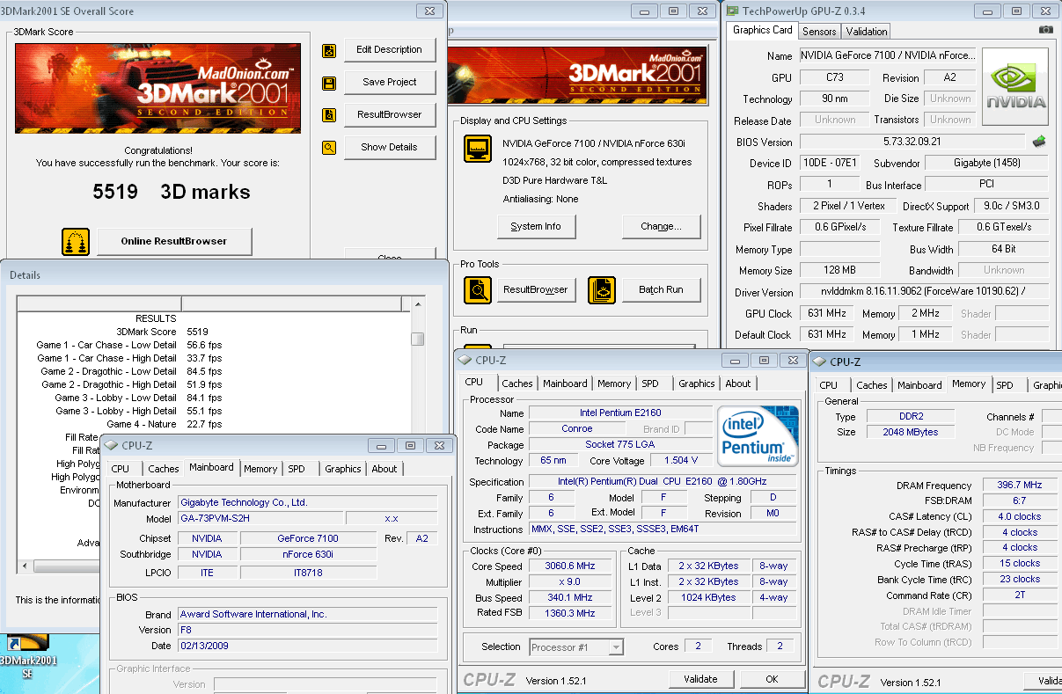Open the CPU tab in the CPU-Z Memory window
This screenshot has width=1062, height=694.
pos(829,385)
